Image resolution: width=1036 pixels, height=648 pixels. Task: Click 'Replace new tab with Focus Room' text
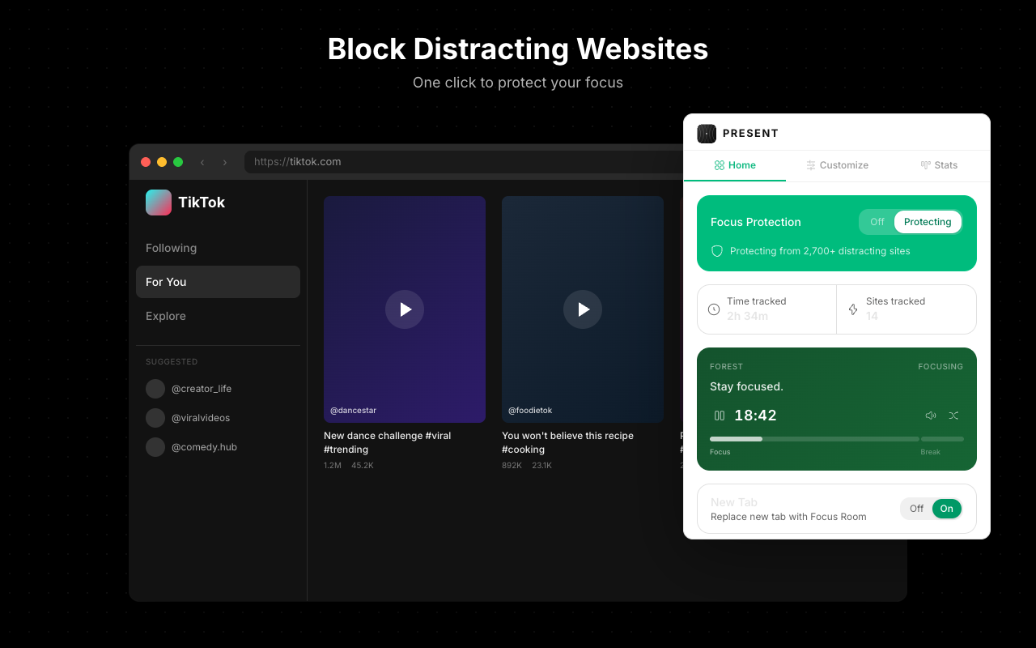pos(788,517)
